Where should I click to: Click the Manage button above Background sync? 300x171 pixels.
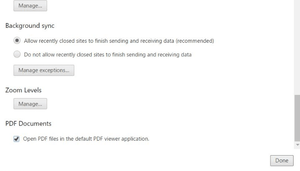click(30, 6)
